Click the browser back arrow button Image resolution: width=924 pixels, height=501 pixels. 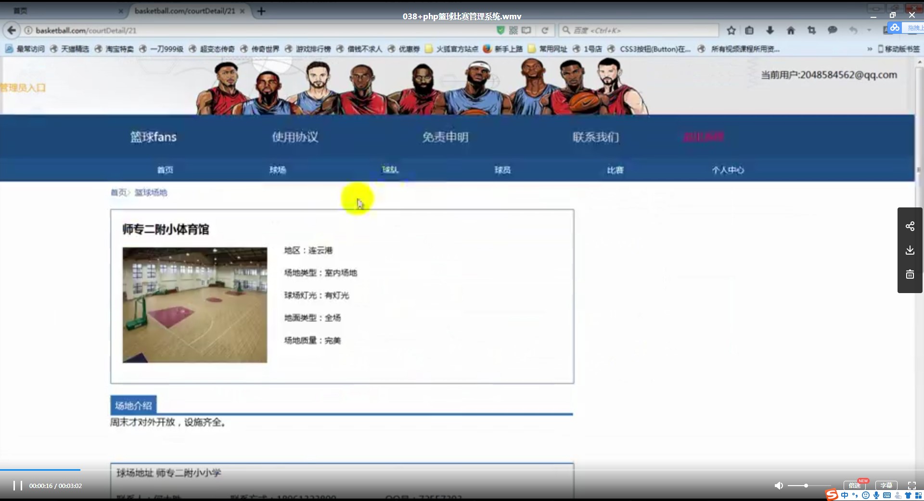tap(12, 30)
